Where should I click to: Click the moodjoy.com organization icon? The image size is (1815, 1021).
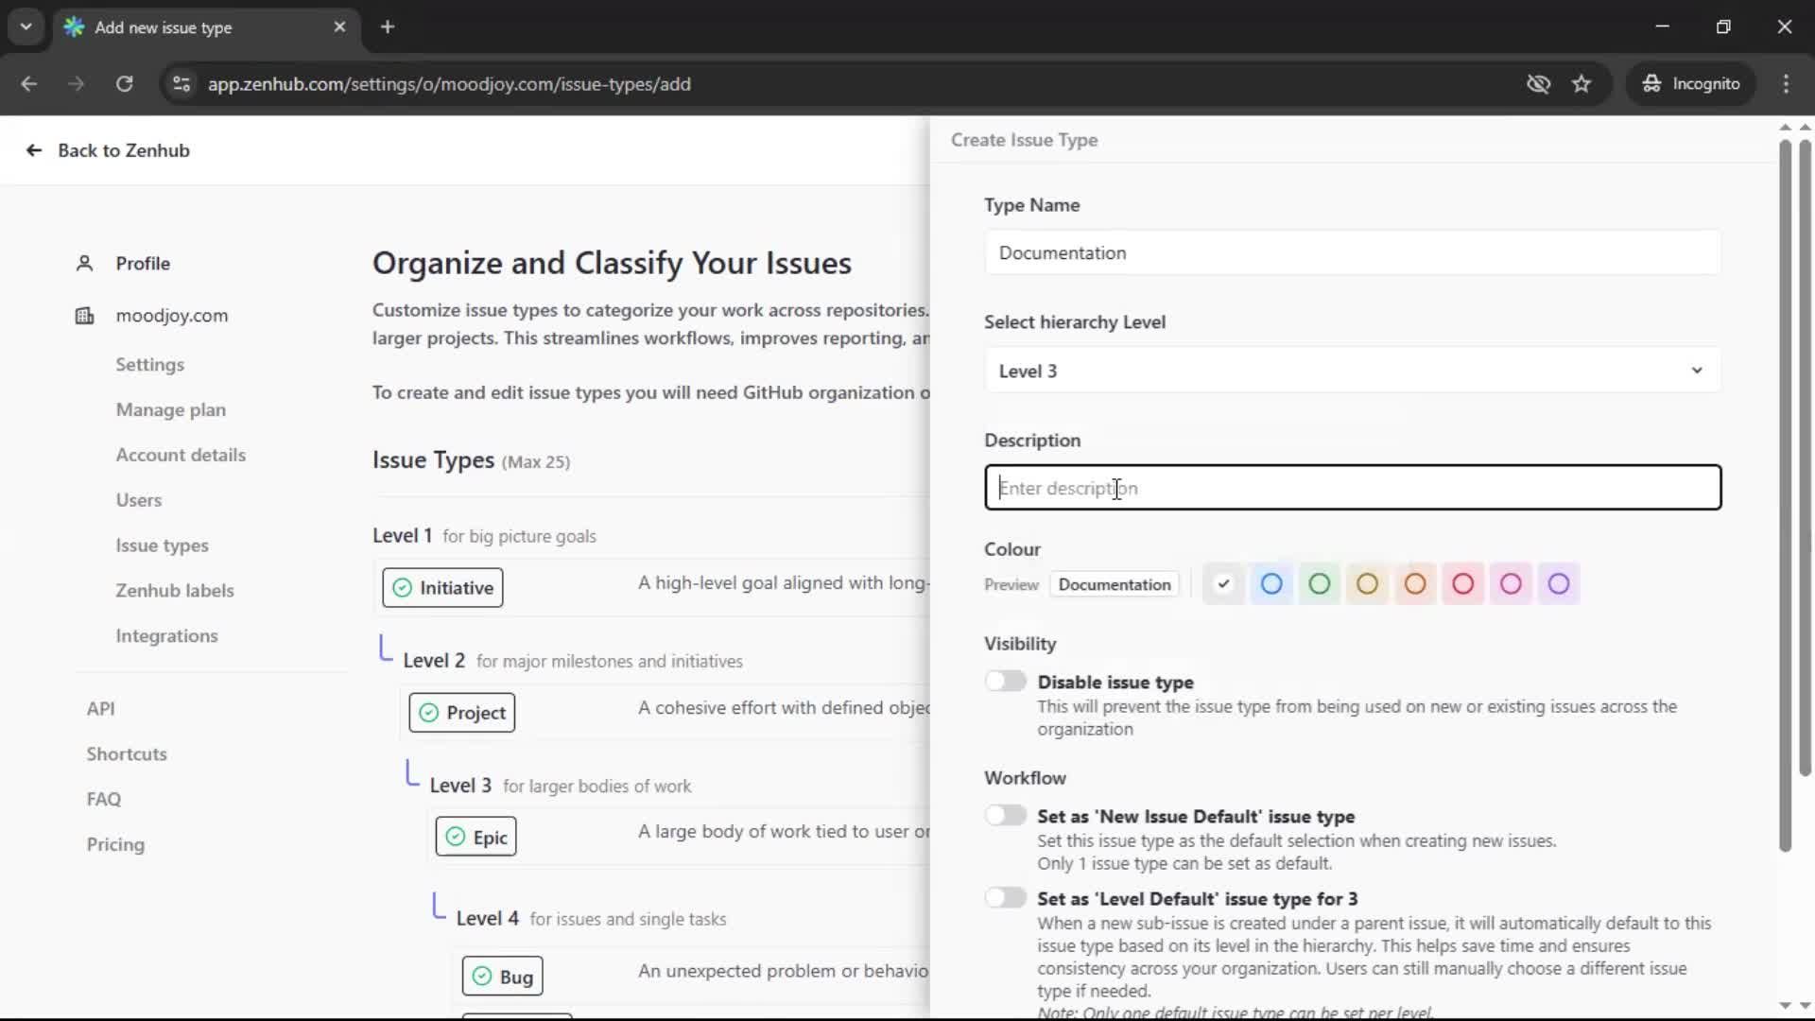tap(84, 316)
